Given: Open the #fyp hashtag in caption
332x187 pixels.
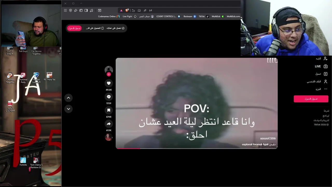Looking at the screenshot, I should (x=266, y=144).
